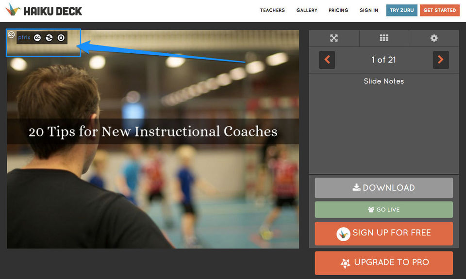Show all slides with the grid icon

(384, 38)
